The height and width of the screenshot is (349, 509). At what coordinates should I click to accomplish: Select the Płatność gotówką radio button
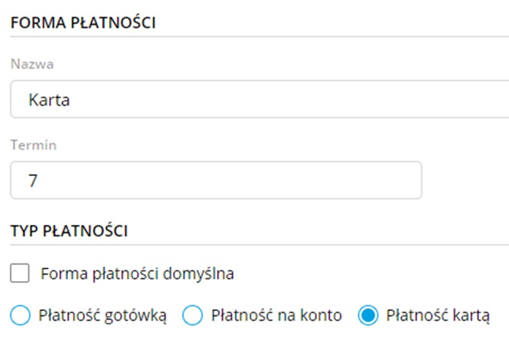pos(20,315)
